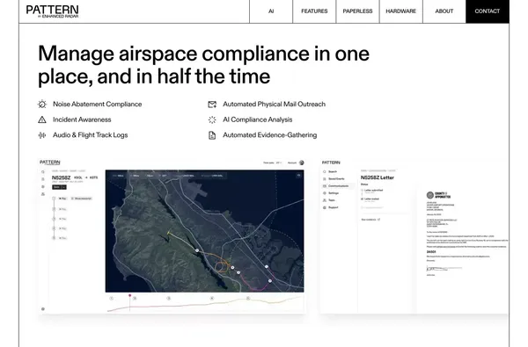Click the black CONTACT button
The height and width of the screenshot is (347, 528).
(488, 11)
